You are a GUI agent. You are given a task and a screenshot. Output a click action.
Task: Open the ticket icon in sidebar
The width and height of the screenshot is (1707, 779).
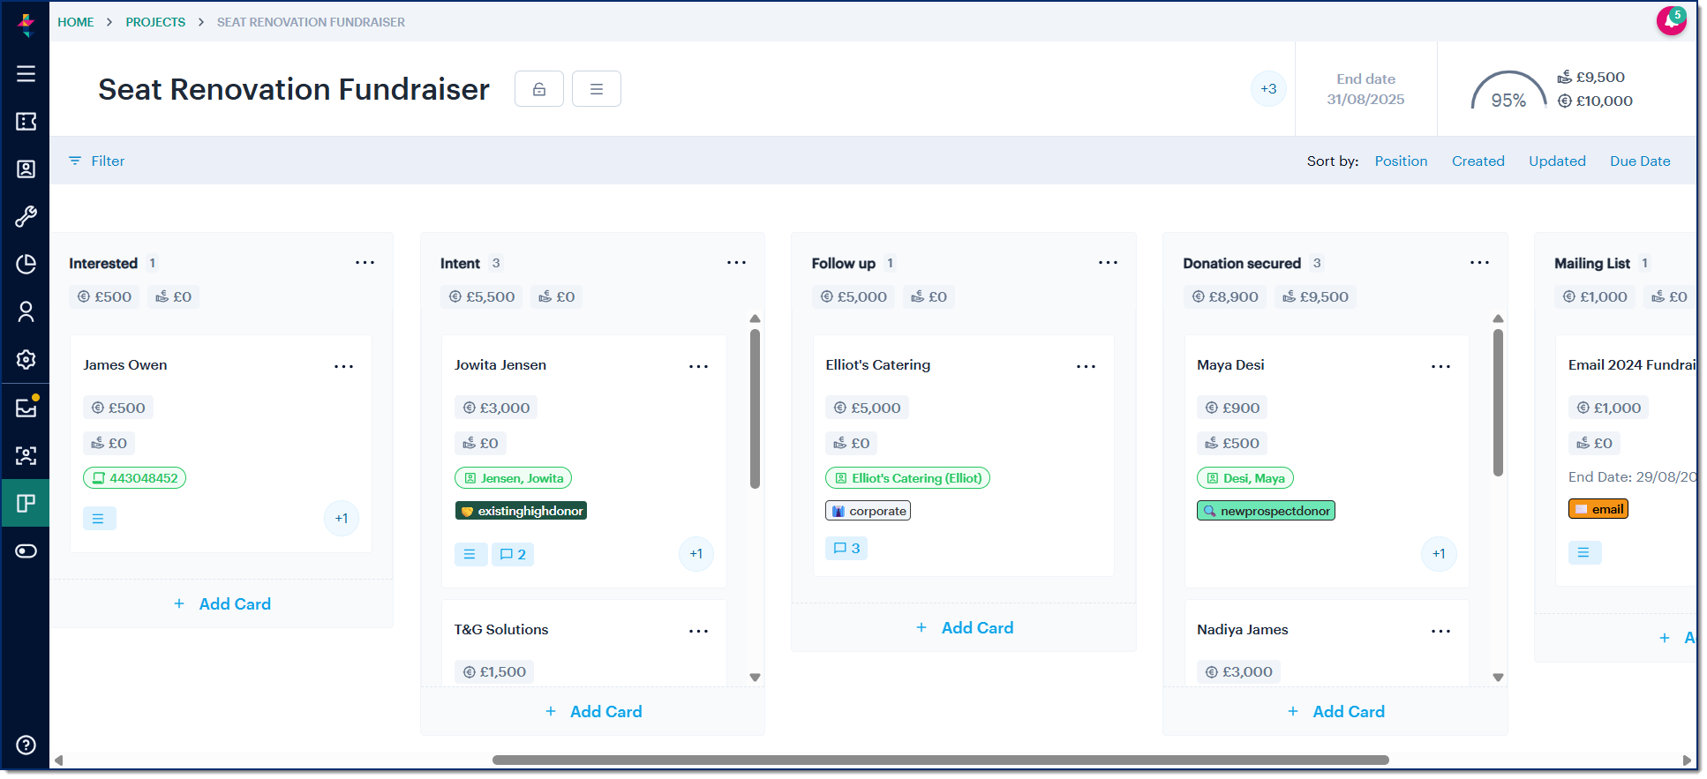click(x=26, y=122)
